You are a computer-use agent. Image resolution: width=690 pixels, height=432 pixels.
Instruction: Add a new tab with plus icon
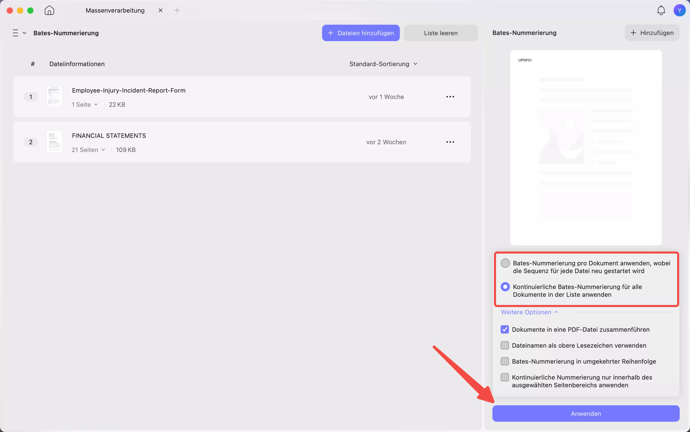pyautogui.click(x=177, y=11)
